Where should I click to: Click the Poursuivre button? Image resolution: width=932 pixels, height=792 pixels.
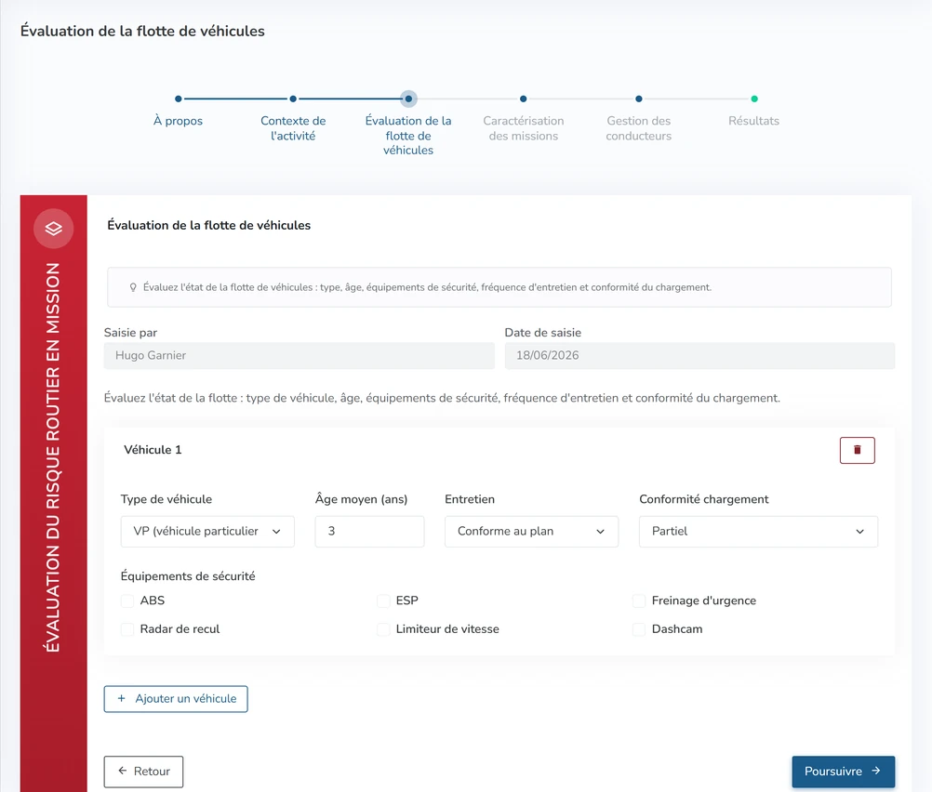pyautogui.click(x=843, y=772)
